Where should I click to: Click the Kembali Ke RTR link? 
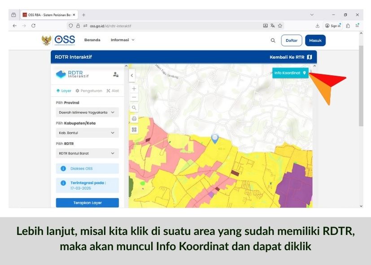click(290, 57)
